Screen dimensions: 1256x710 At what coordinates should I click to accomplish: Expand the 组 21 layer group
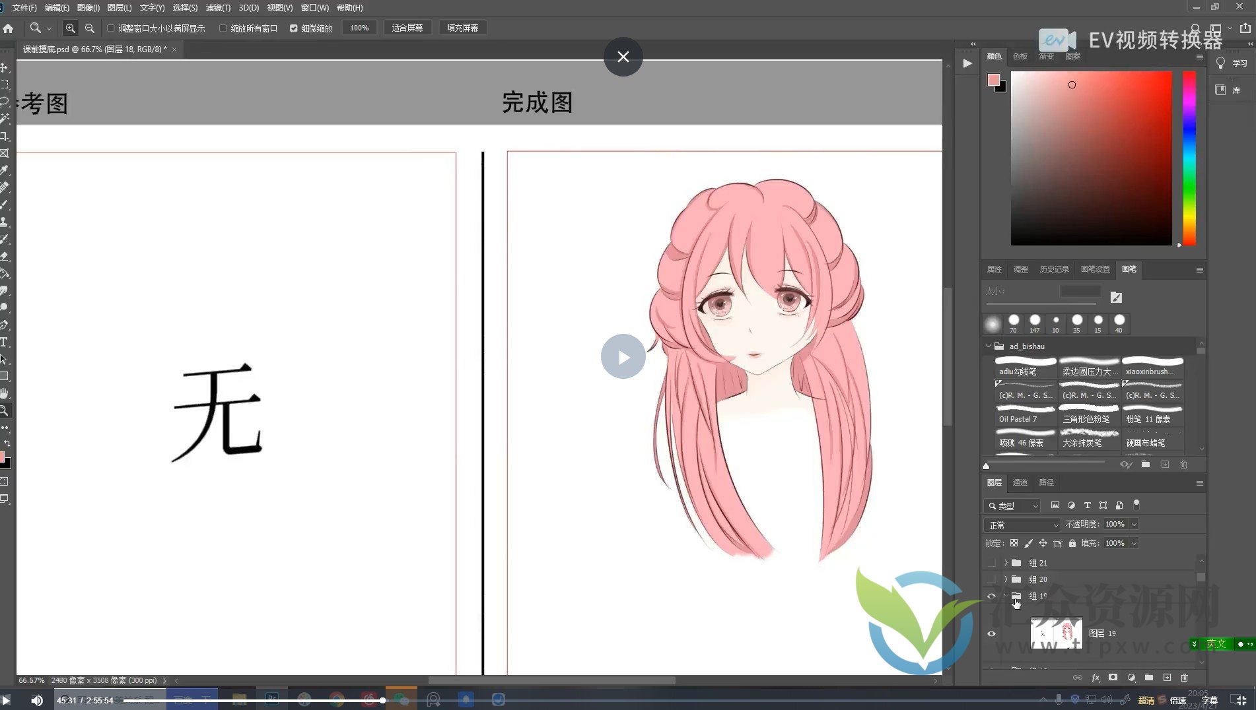pos(1005,563)
